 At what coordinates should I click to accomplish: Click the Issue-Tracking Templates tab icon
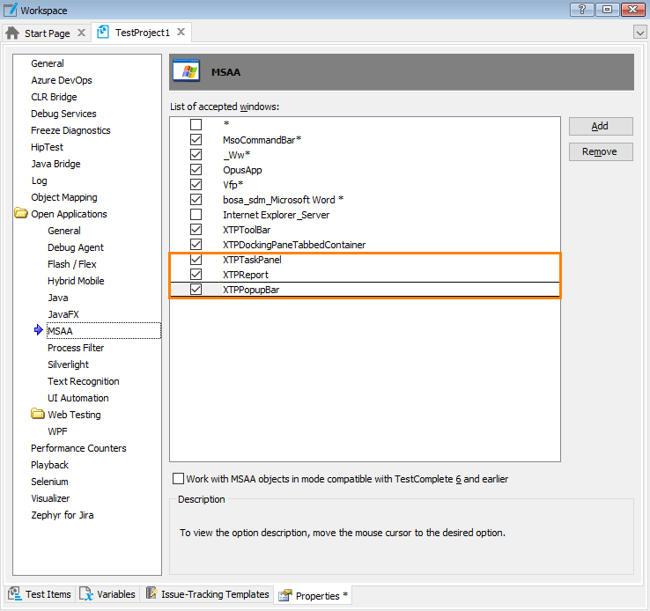151,594
